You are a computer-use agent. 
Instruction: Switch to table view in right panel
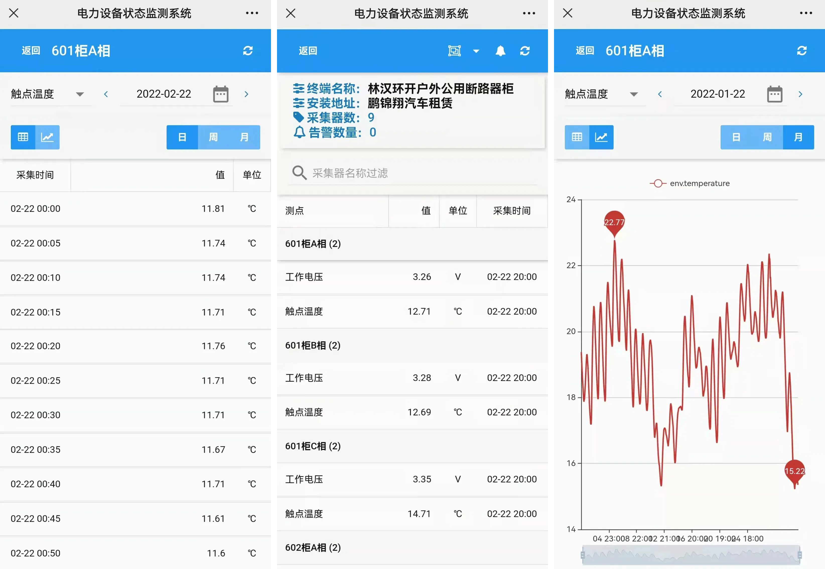point(577,137)
